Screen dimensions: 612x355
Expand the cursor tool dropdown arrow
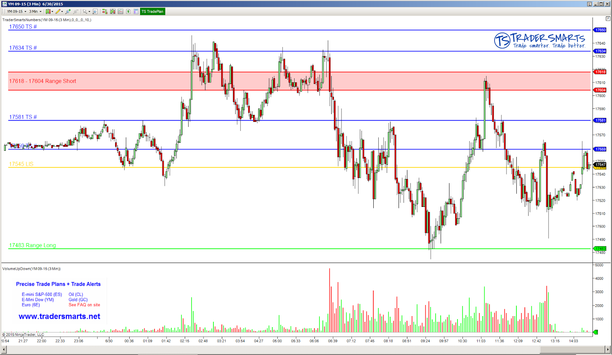[x=89, y=11]
